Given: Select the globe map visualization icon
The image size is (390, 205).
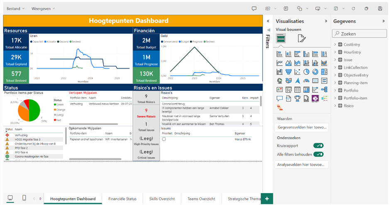Looking at the screenshot, I should point(280,81).
